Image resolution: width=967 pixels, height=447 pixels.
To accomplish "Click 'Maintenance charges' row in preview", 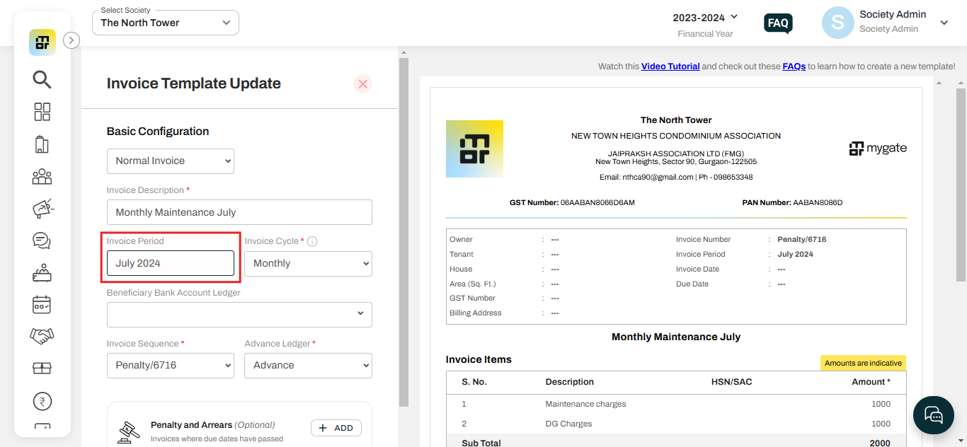I will [x=675, y=404].
